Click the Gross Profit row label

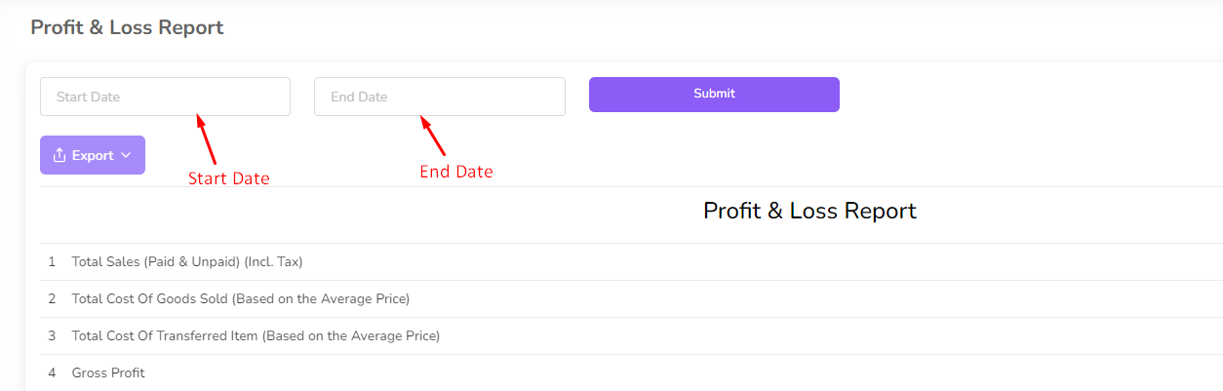pos(108,372)
